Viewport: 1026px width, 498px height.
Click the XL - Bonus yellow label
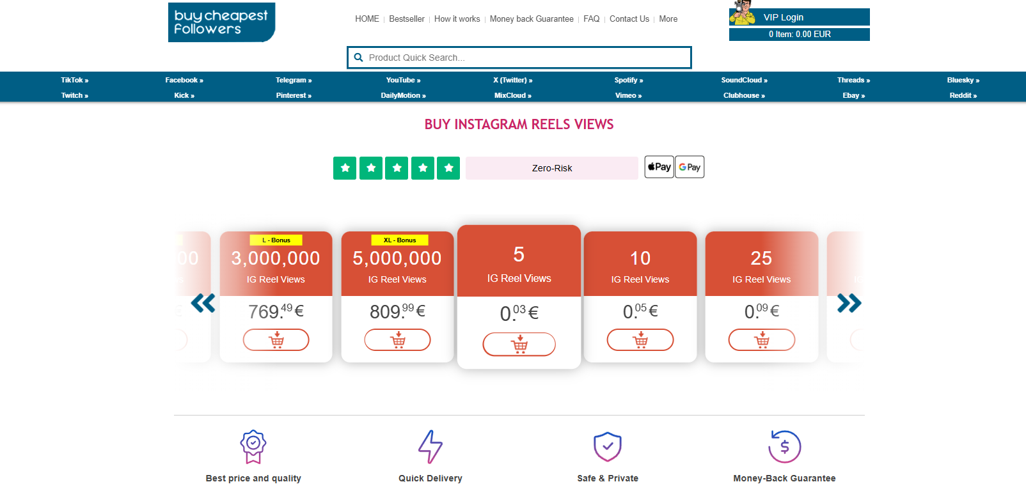400,240
